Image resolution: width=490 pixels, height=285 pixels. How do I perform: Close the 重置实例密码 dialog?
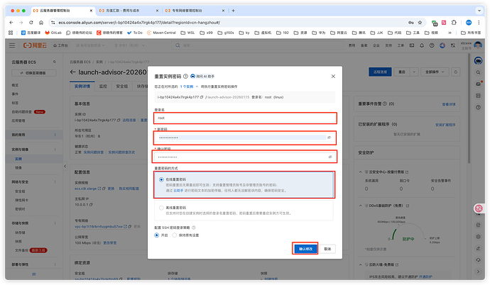[x=332, y=76]
